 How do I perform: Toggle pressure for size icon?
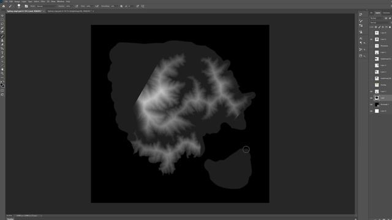tap(137, 6)
